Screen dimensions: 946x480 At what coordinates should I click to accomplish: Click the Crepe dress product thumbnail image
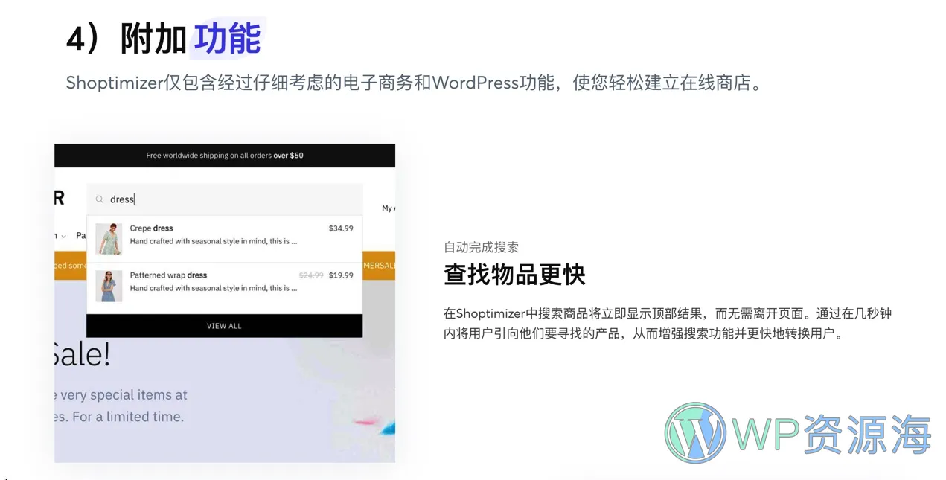[108, 238]
